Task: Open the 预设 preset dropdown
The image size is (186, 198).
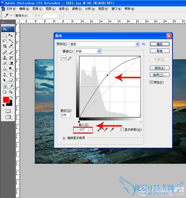Action: point(104,44)
